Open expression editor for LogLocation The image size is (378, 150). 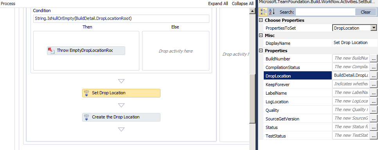(373, 102)
